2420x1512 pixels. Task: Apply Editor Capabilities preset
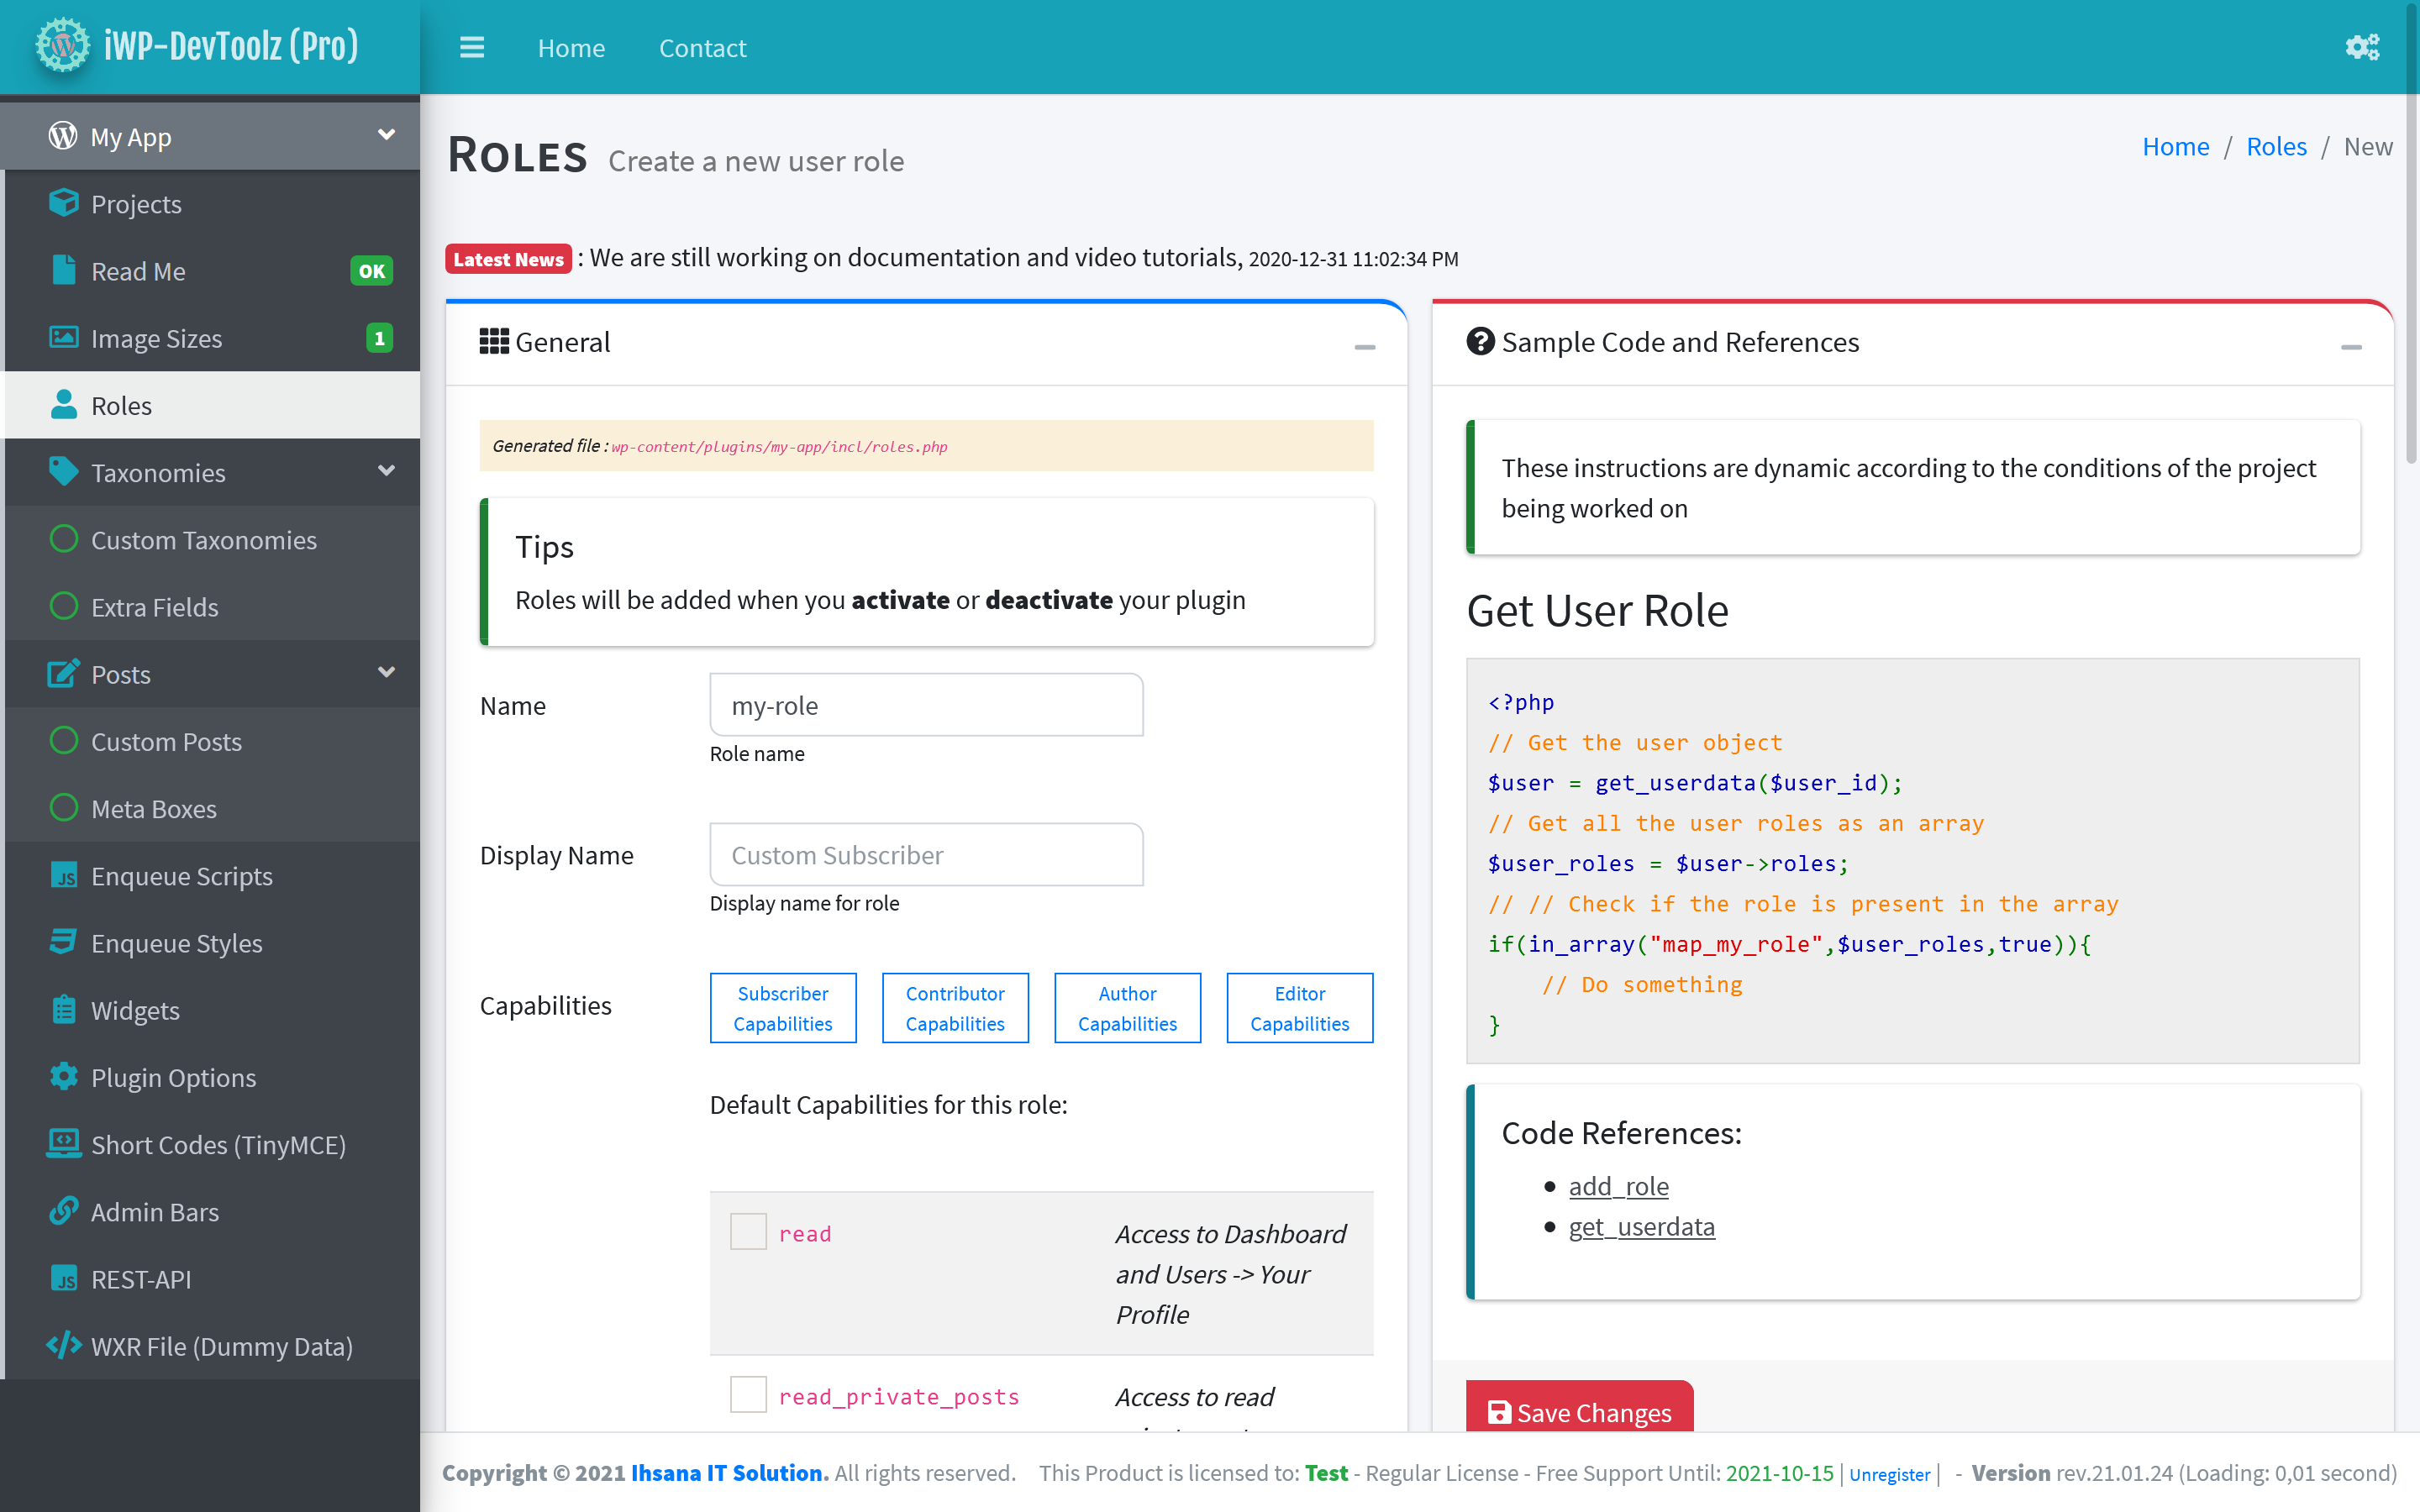coord(1299,1008)
